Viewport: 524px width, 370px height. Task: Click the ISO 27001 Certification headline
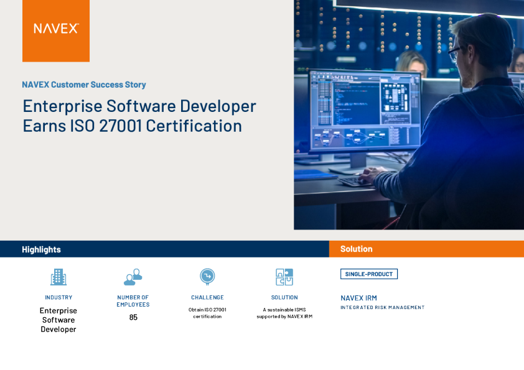[139, 116]
